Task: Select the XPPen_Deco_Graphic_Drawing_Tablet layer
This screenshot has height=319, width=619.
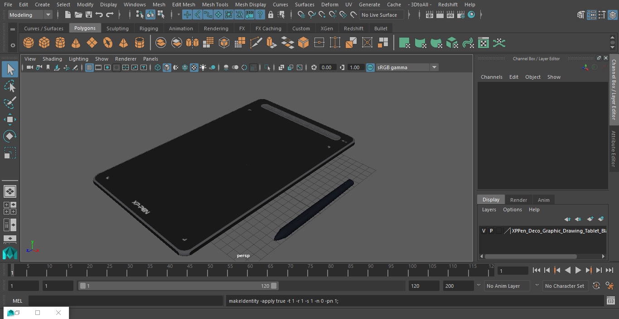Action: pos(559,231)
